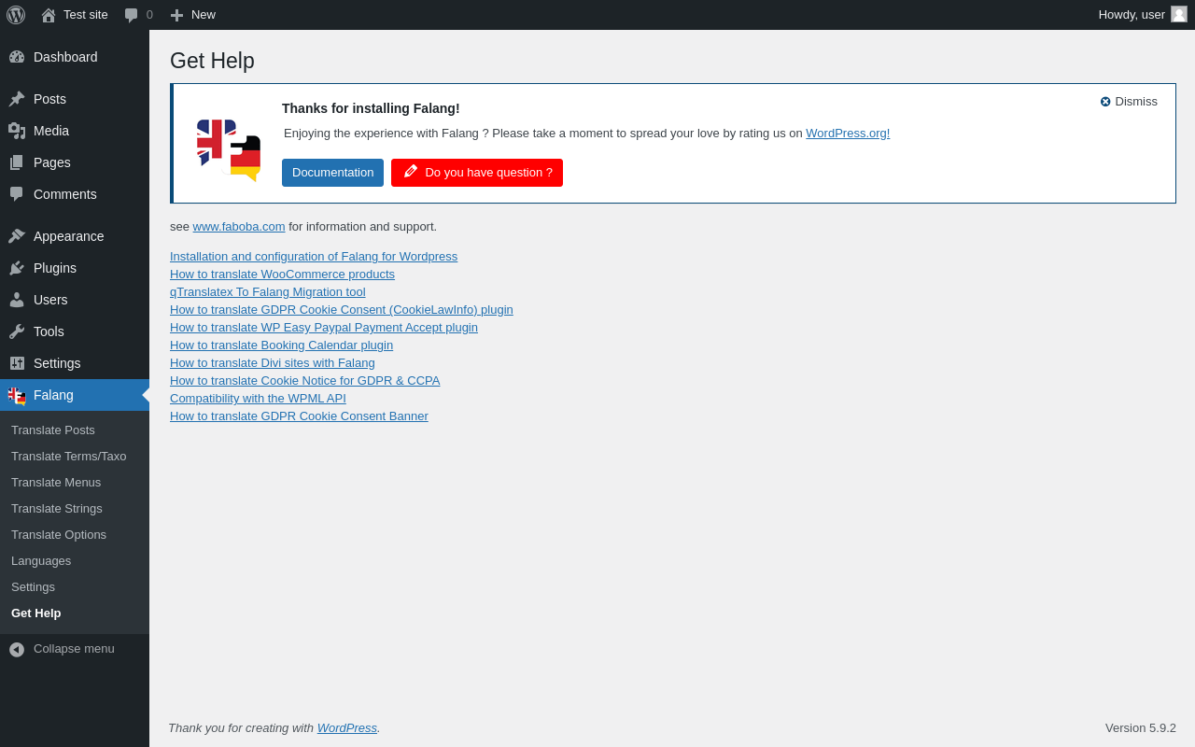
Task: Click 'Do you have question ?' button
Action: pos(477,173)
